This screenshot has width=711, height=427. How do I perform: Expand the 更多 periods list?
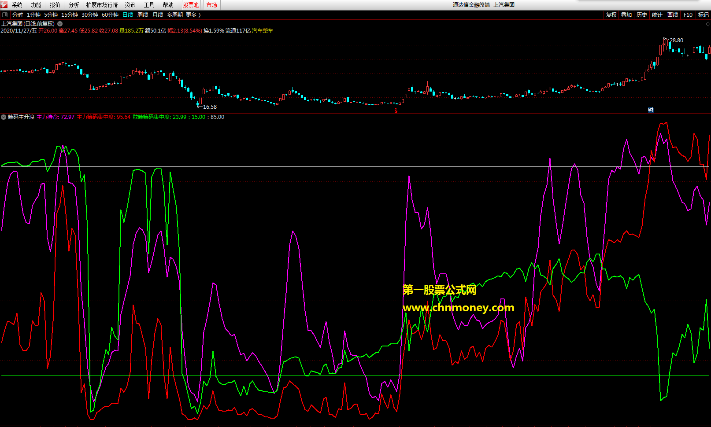[193, 15]
